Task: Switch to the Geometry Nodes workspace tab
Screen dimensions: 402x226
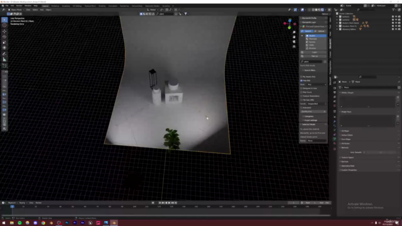Action: 152,6
